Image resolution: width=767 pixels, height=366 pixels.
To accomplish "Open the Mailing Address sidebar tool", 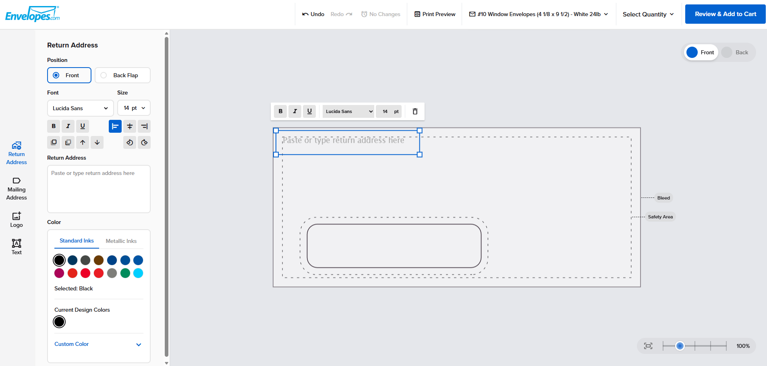I will tap(17, 189).
